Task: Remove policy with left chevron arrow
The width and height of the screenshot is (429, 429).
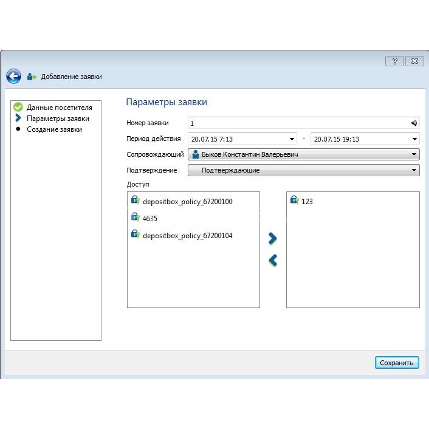Action: click(x=273, y=261)
